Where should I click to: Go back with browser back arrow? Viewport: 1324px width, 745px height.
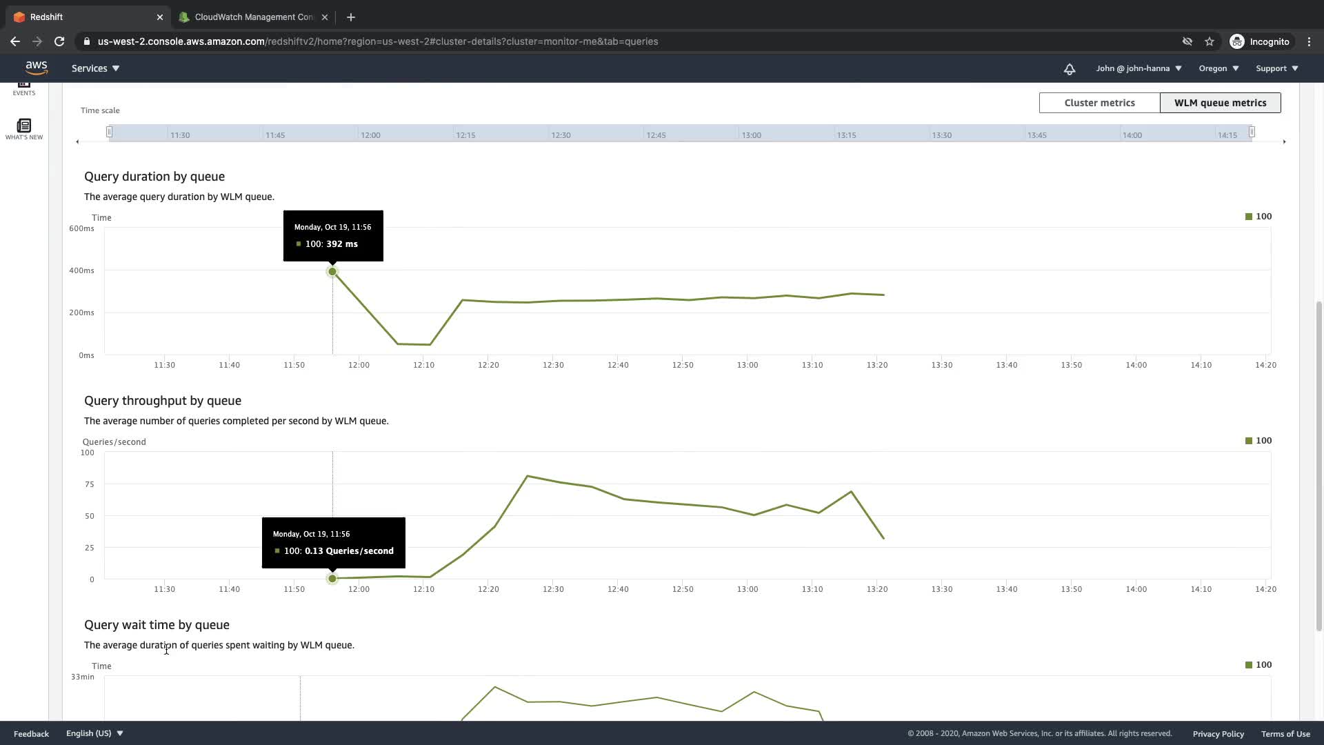[x=15, y=41]
